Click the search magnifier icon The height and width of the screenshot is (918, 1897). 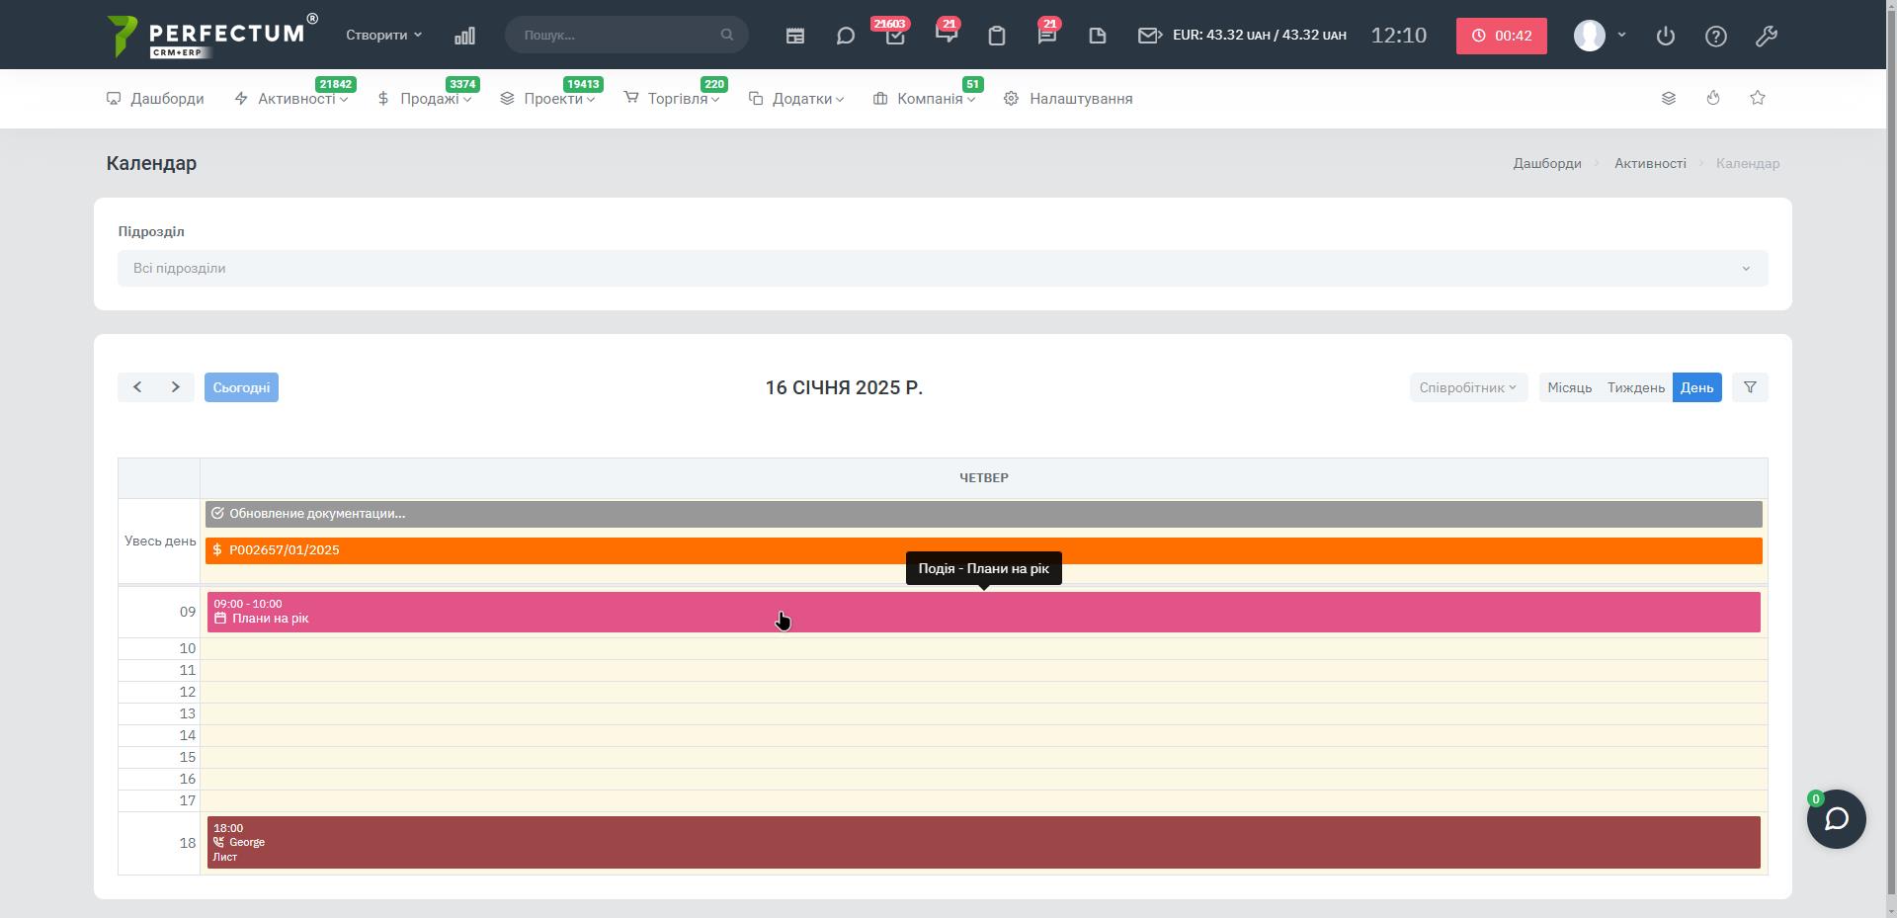tap(727, 35)
